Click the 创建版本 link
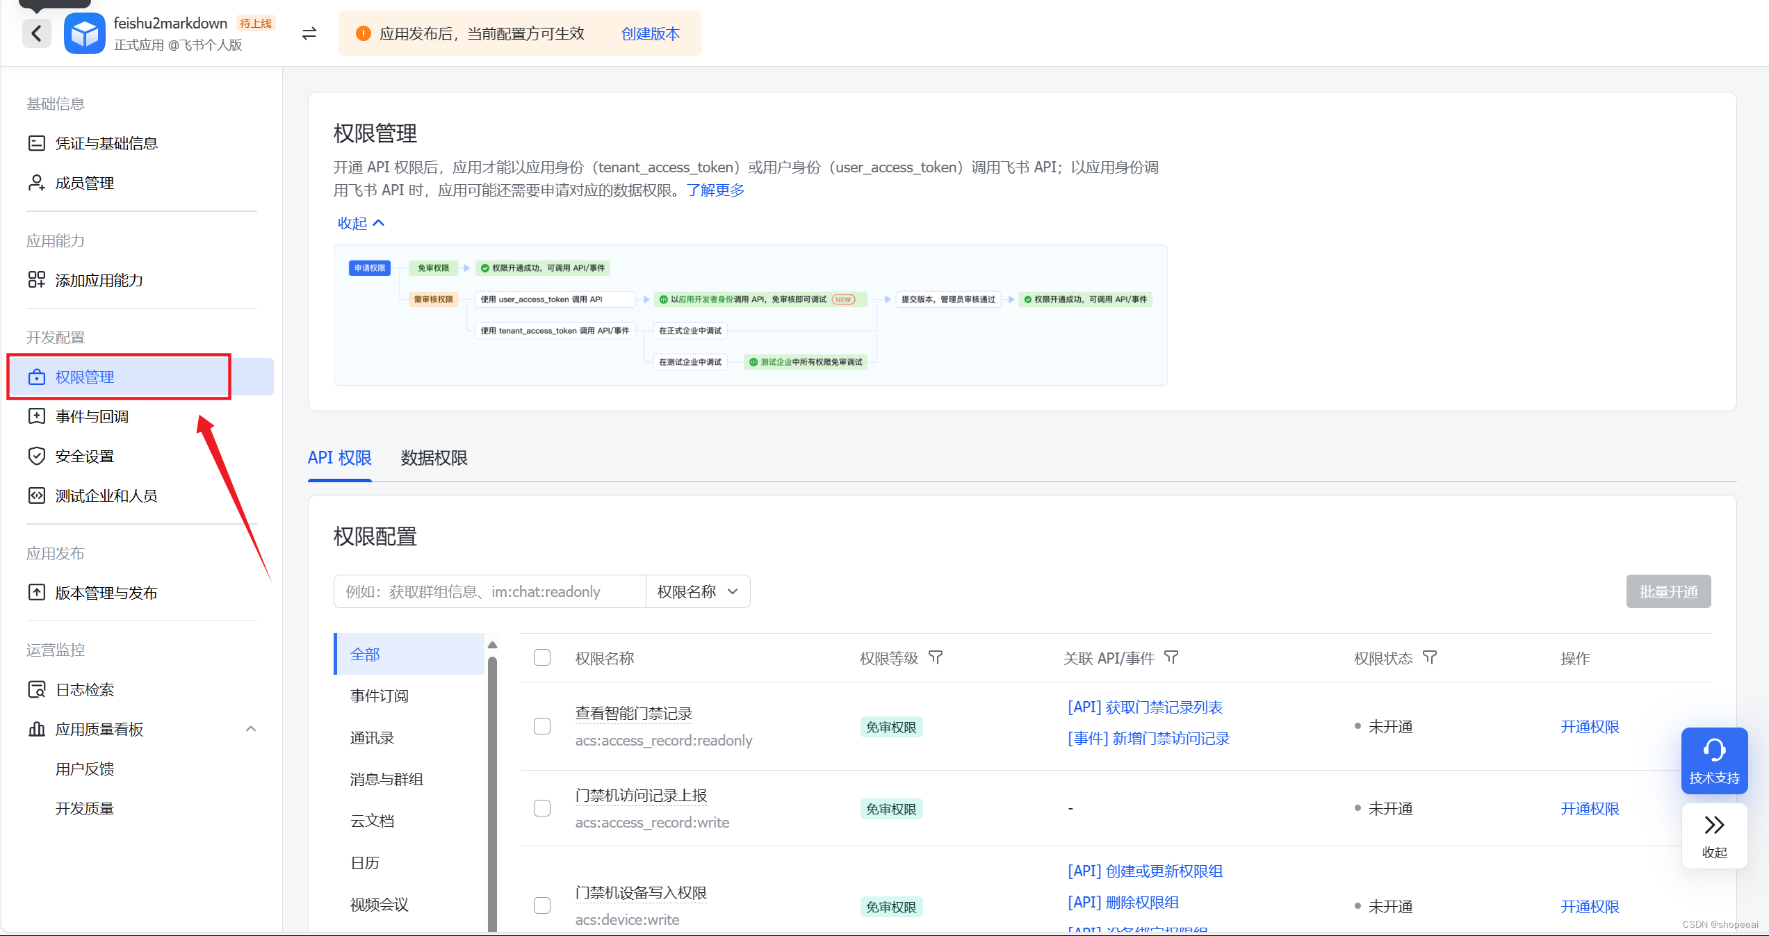 coord(650,33)
